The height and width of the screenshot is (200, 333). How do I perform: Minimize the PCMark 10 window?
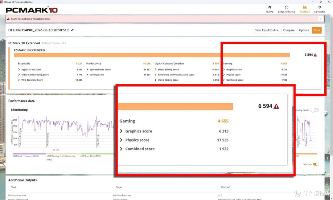coord(313,2)
